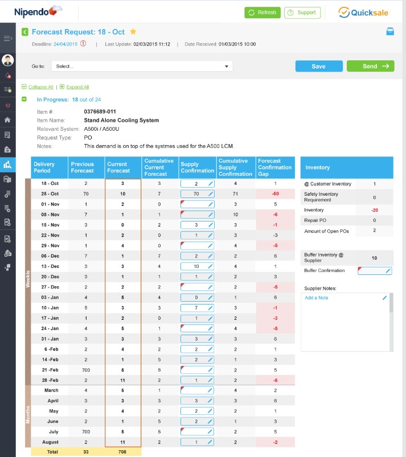Click the Collapse All minus icon
406x457 pixels.
coord(24,87)
